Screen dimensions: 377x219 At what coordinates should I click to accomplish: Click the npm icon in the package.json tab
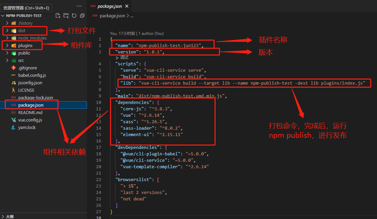93,6
